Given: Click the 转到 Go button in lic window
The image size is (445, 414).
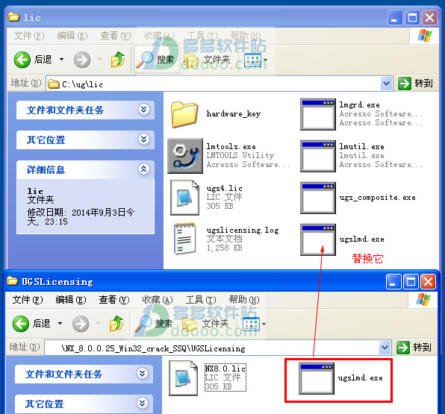Looking at the screenshot, I should coord(415,84).
